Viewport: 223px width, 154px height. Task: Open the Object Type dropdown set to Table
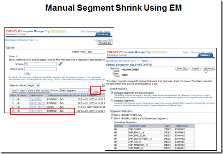click(95, 52)
